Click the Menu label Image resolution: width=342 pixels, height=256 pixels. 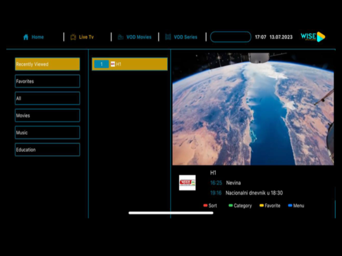pyautogui.click(x=299, y=205)
